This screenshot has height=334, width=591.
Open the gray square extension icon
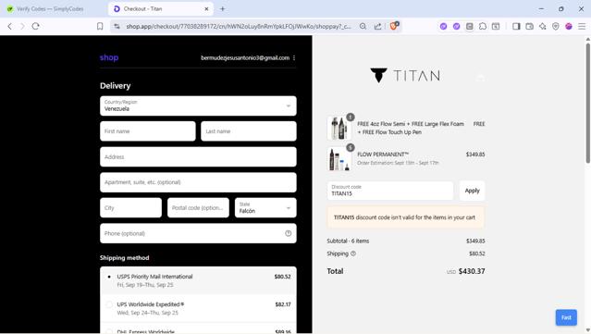pyautogui.click(x=470, y=26)
